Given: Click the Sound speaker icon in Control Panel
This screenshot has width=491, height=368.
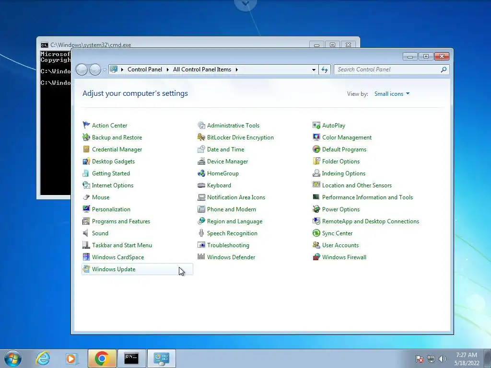Looking at the screenshot, I should tap(85, 233).
